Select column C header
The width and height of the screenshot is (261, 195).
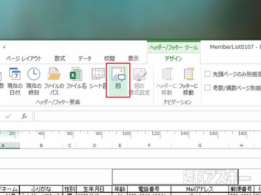coord(70,145)
